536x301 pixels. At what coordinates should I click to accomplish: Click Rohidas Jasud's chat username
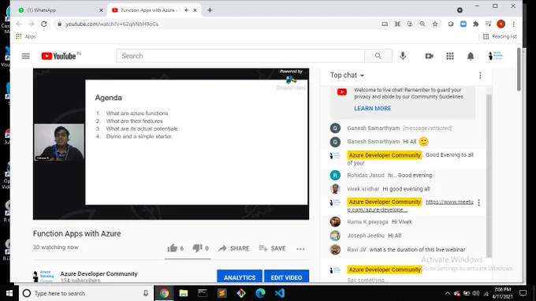pyautogui.click(x=366, y=175)
